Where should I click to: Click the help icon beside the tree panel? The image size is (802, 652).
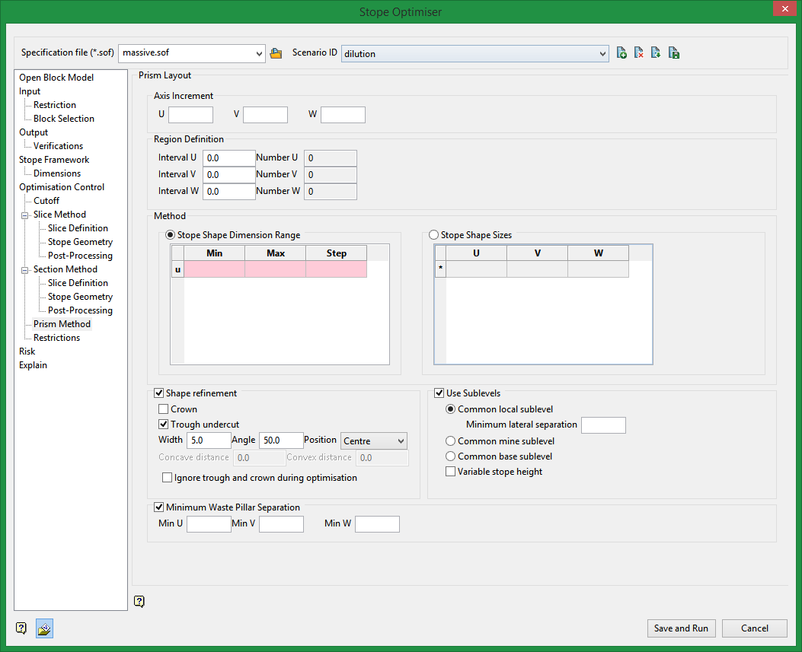[x=139, y=601]
